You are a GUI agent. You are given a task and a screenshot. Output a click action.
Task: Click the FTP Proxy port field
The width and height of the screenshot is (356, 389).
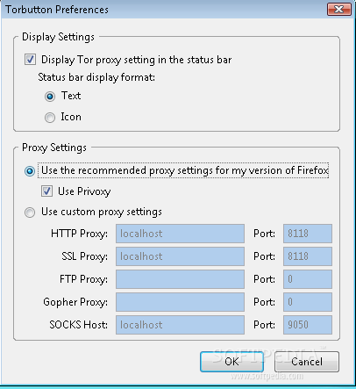coord(308,279)
